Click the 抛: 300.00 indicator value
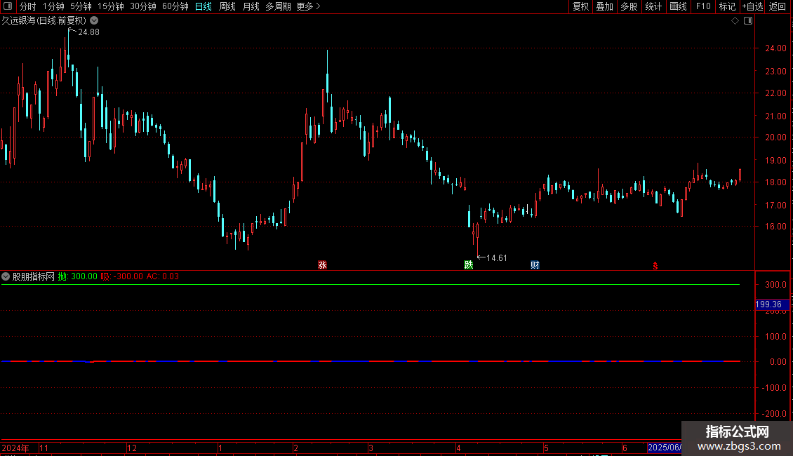Viewport: 793px width, 456px height. pyautogui.click(x=77, y=276)
